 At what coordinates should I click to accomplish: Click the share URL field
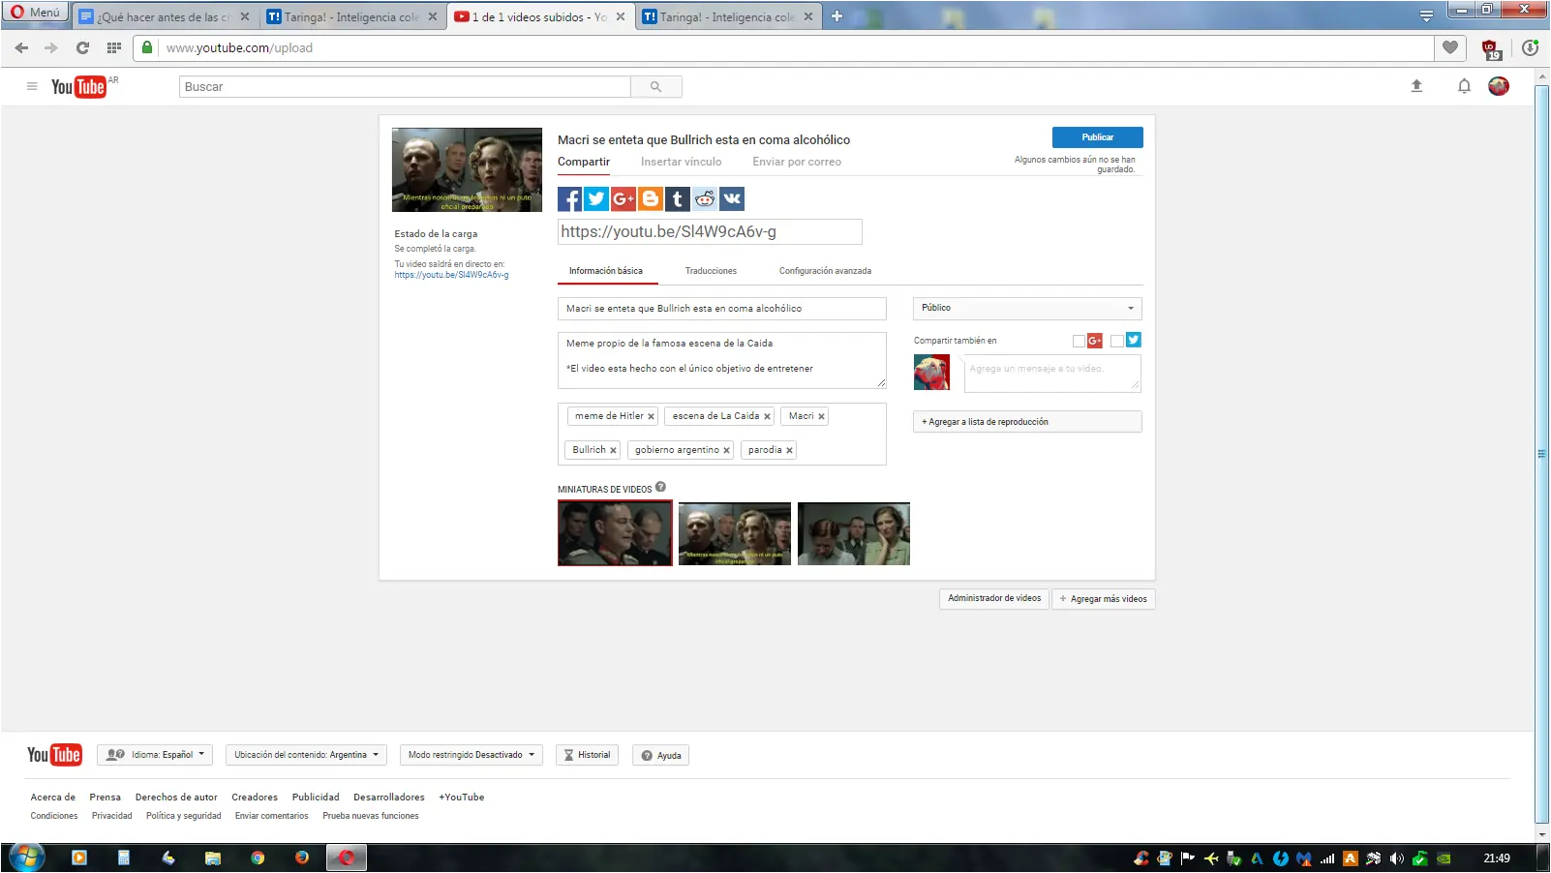point(710,232)
